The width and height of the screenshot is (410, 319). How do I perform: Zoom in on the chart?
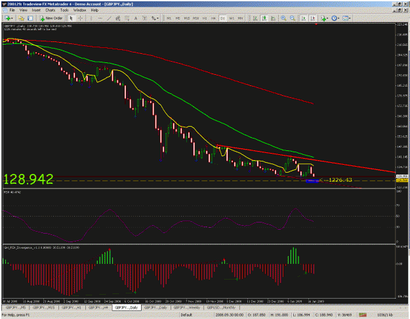click(x=283, y=18)
